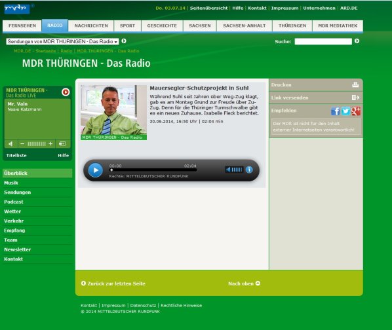
Task: Open Datenschutz footer link
Action: click(x=143, y=305)
